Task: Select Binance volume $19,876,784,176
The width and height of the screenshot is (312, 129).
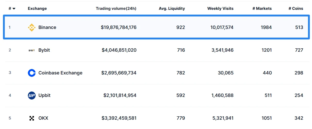Action: tap(119, 27)
